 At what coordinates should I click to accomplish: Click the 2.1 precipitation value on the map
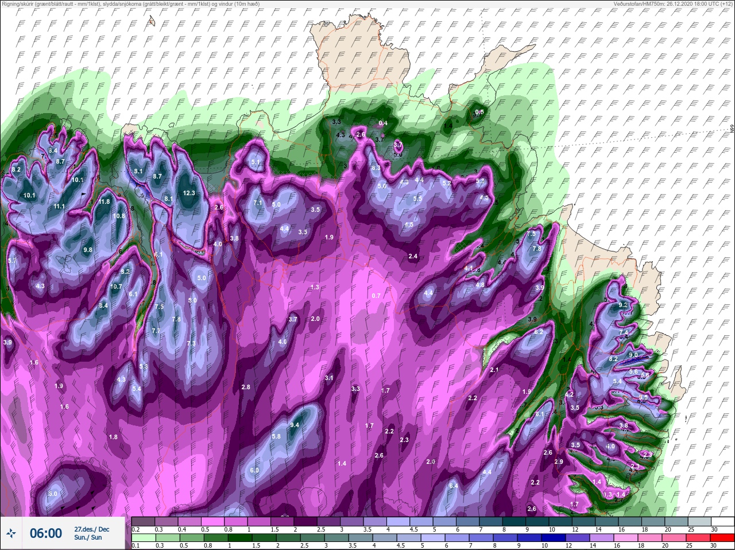[494, 369]
